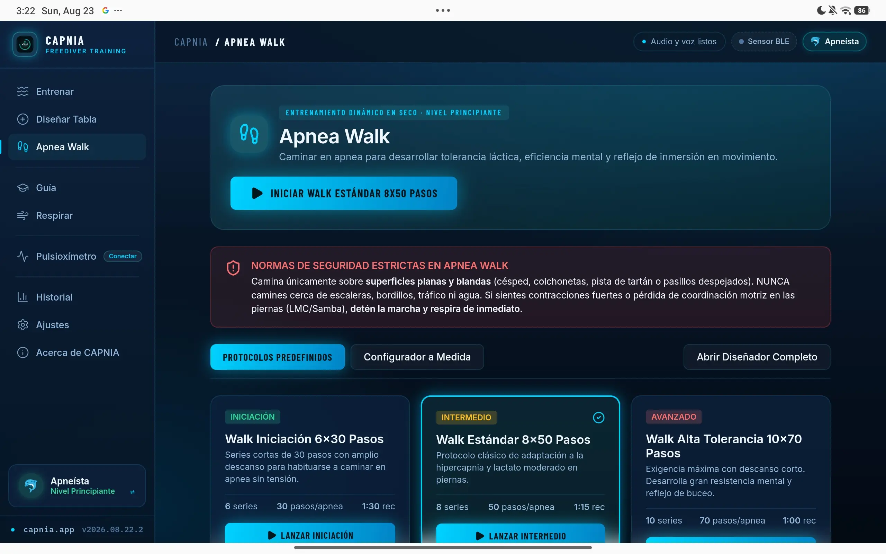Click Lanzar Iniciación button
The image size is (886, 554).
(310, 534)
